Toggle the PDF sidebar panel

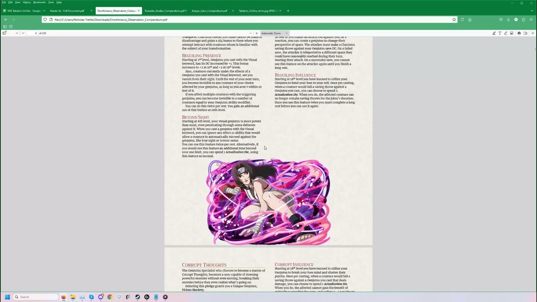pyautogui.click(x=4, y=33)
